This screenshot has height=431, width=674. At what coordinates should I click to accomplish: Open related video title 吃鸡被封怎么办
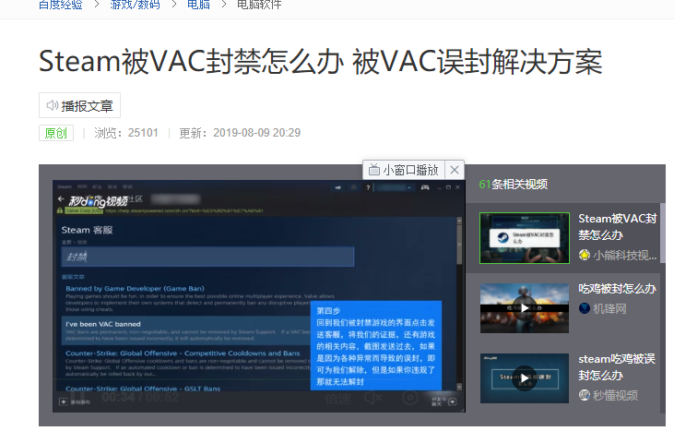(x=617, y=289)
